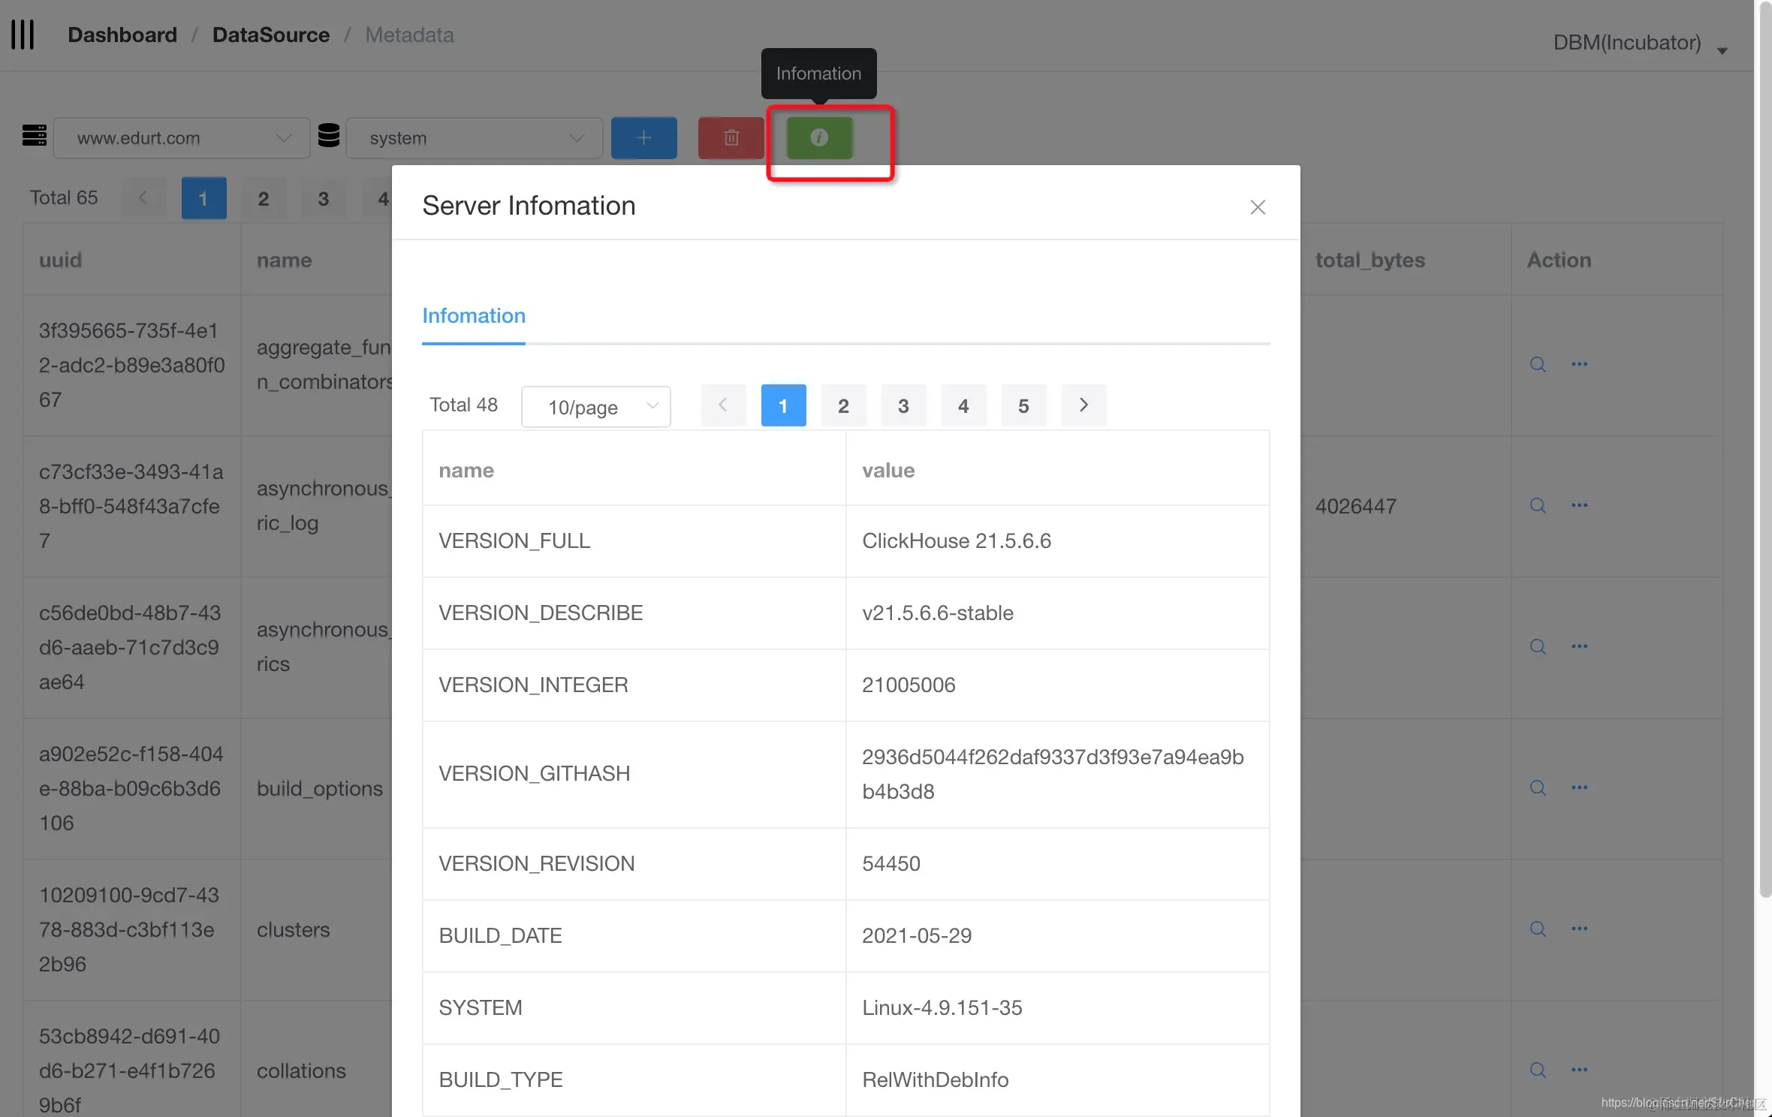Click search icon in build_options row
This screenshot has height=1117, width=1772.
coord(1537,788)
